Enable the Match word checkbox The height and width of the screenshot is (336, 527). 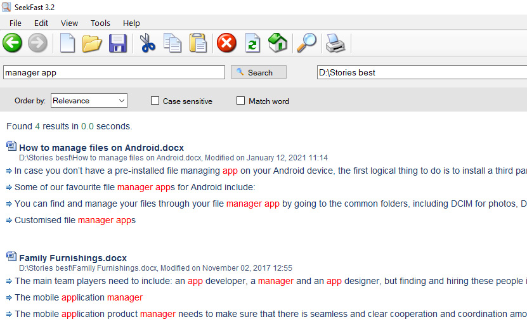240,101
